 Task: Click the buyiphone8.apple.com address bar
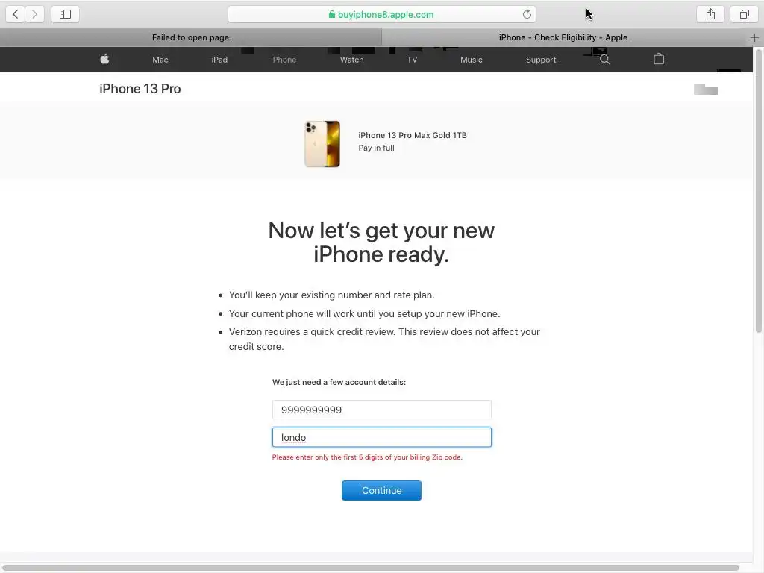[381, 14]
